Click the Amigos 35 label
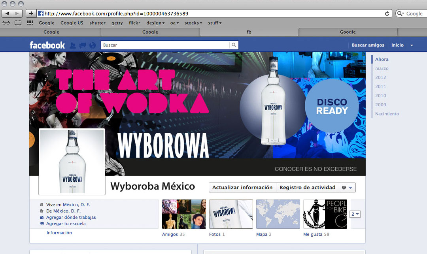This screenshot has height=254, width=427. 173,234
